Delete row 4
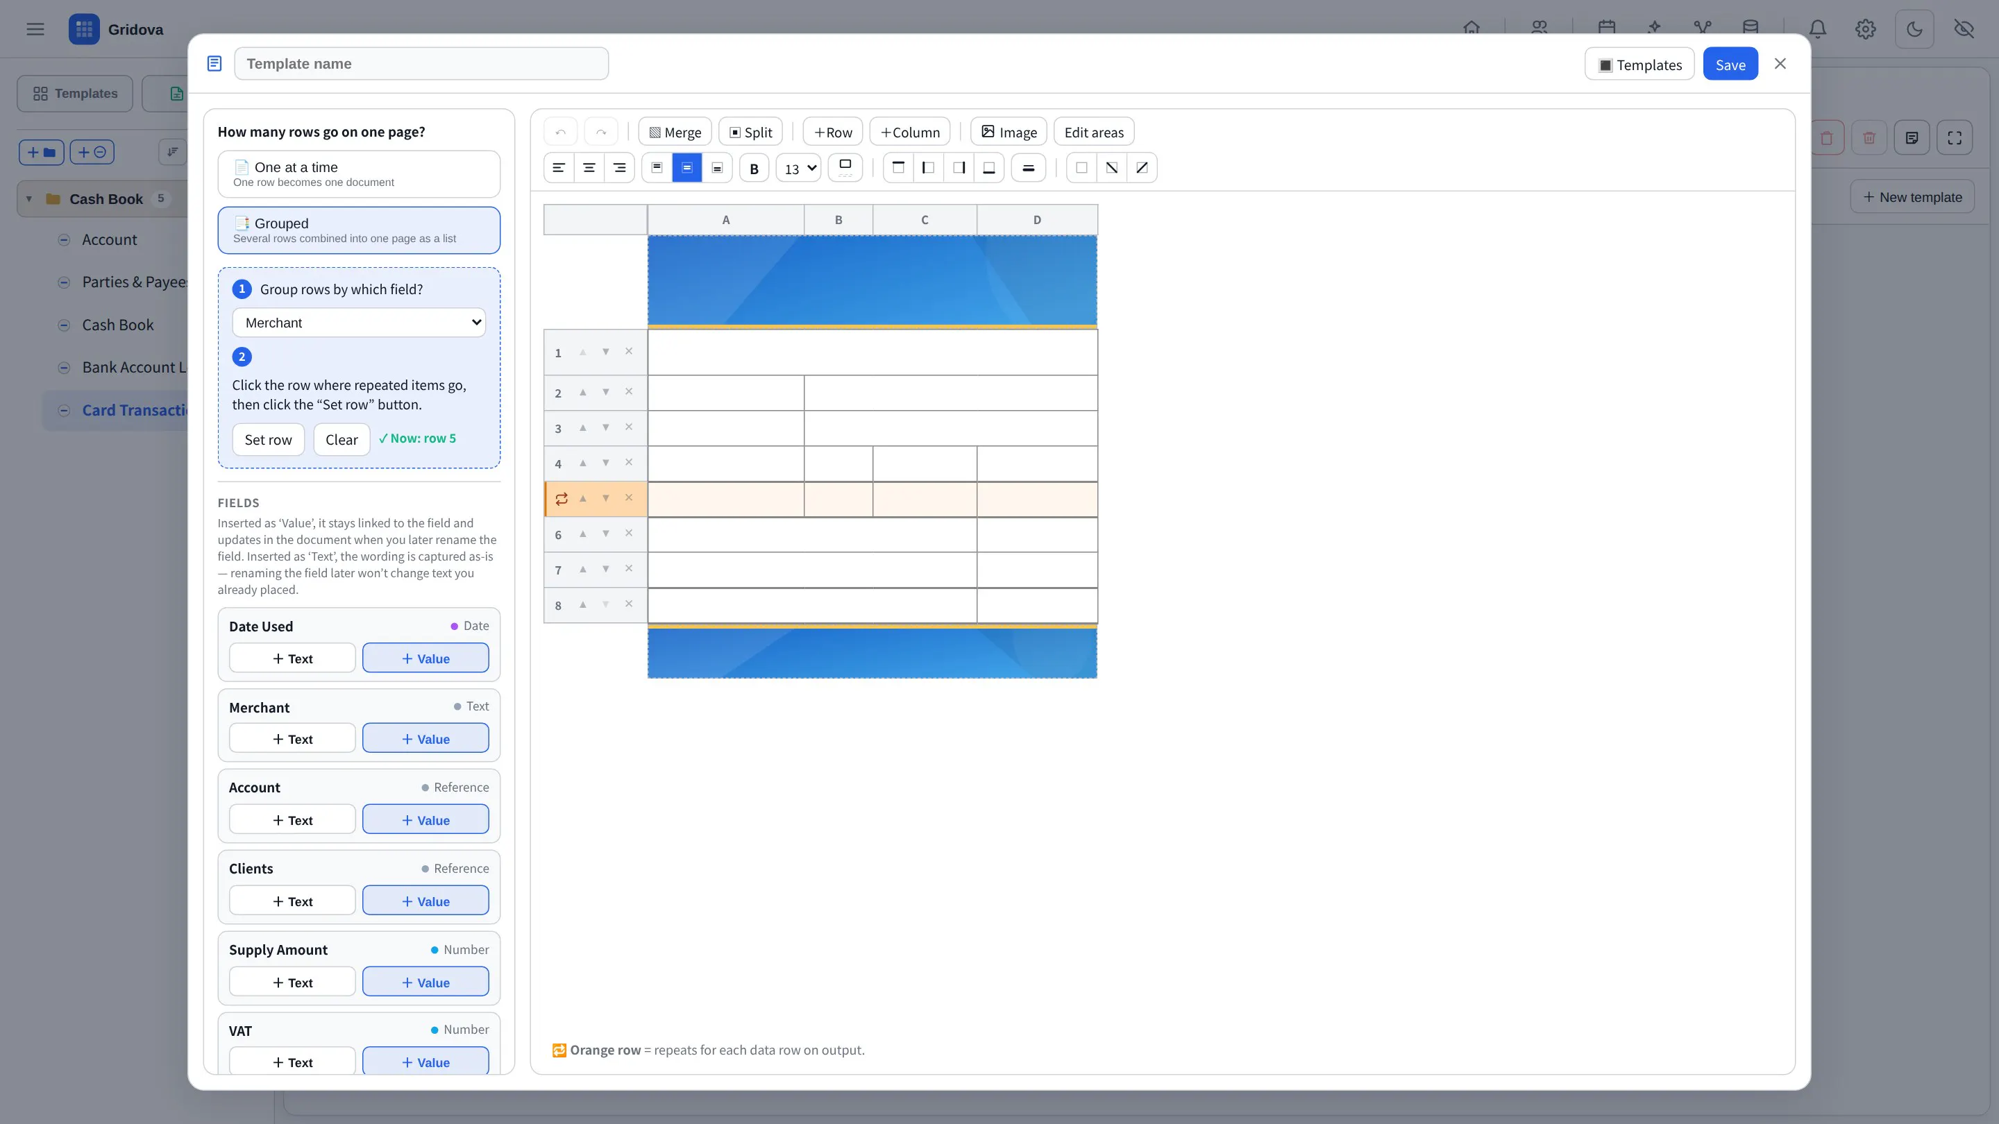Image resolution: width=1999 pixels, height=1124 pixels. point(630,463)
